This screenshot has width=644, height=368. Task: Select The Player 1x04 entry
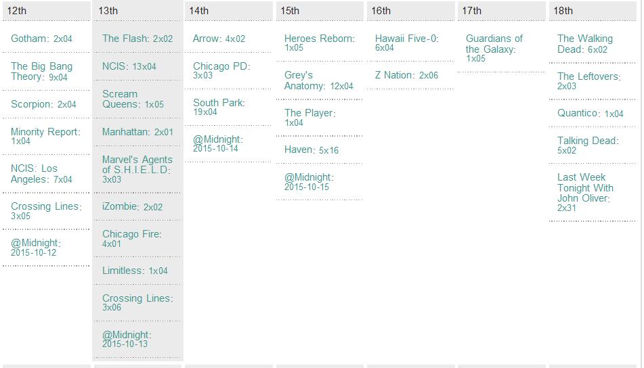[x=310, y=117]
